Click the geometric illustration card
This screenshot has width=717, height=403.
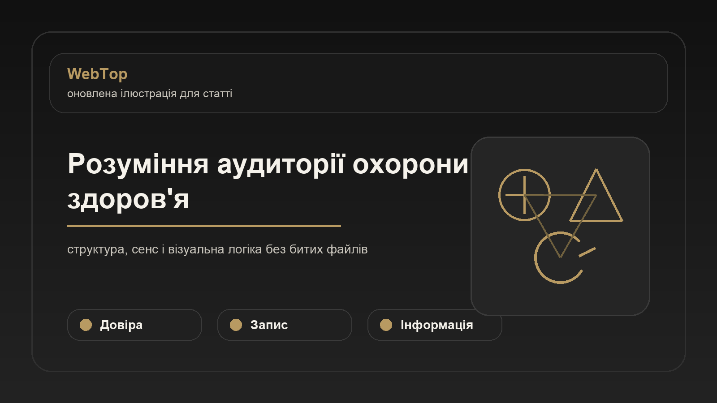pos(560,226)
